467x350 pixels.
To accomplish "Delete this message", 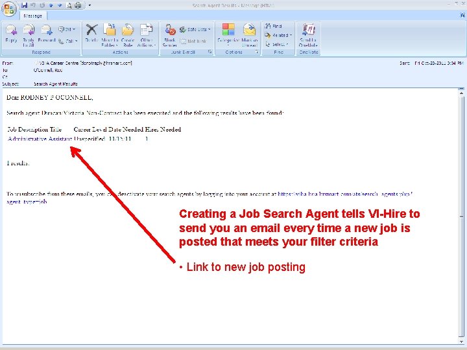I will tap(91, 34).
